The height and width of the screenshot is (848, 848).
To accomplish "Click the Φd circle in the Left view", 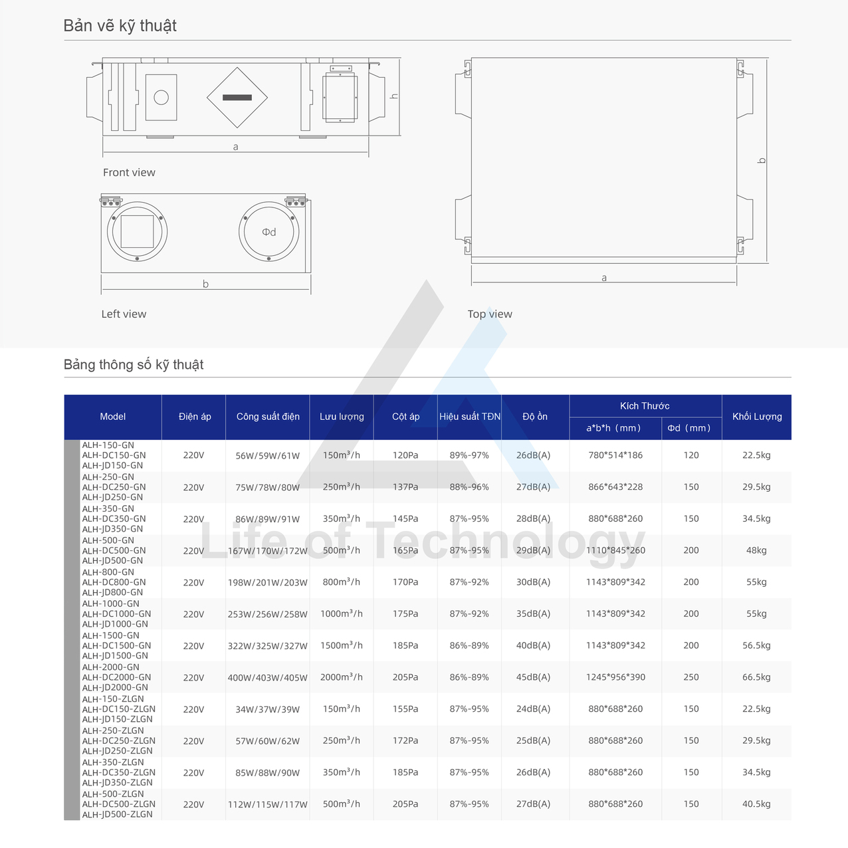I will pos(269,232).
